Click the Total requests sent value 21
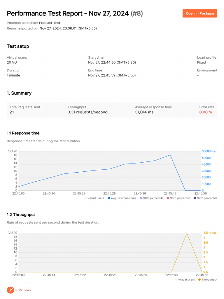The width and height of the screenshot is (224, 299). [12, 112]
